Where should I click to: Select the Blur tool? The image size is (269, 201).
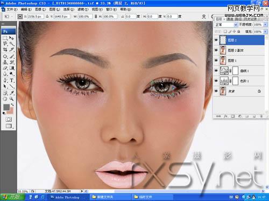tap(5, 73)
